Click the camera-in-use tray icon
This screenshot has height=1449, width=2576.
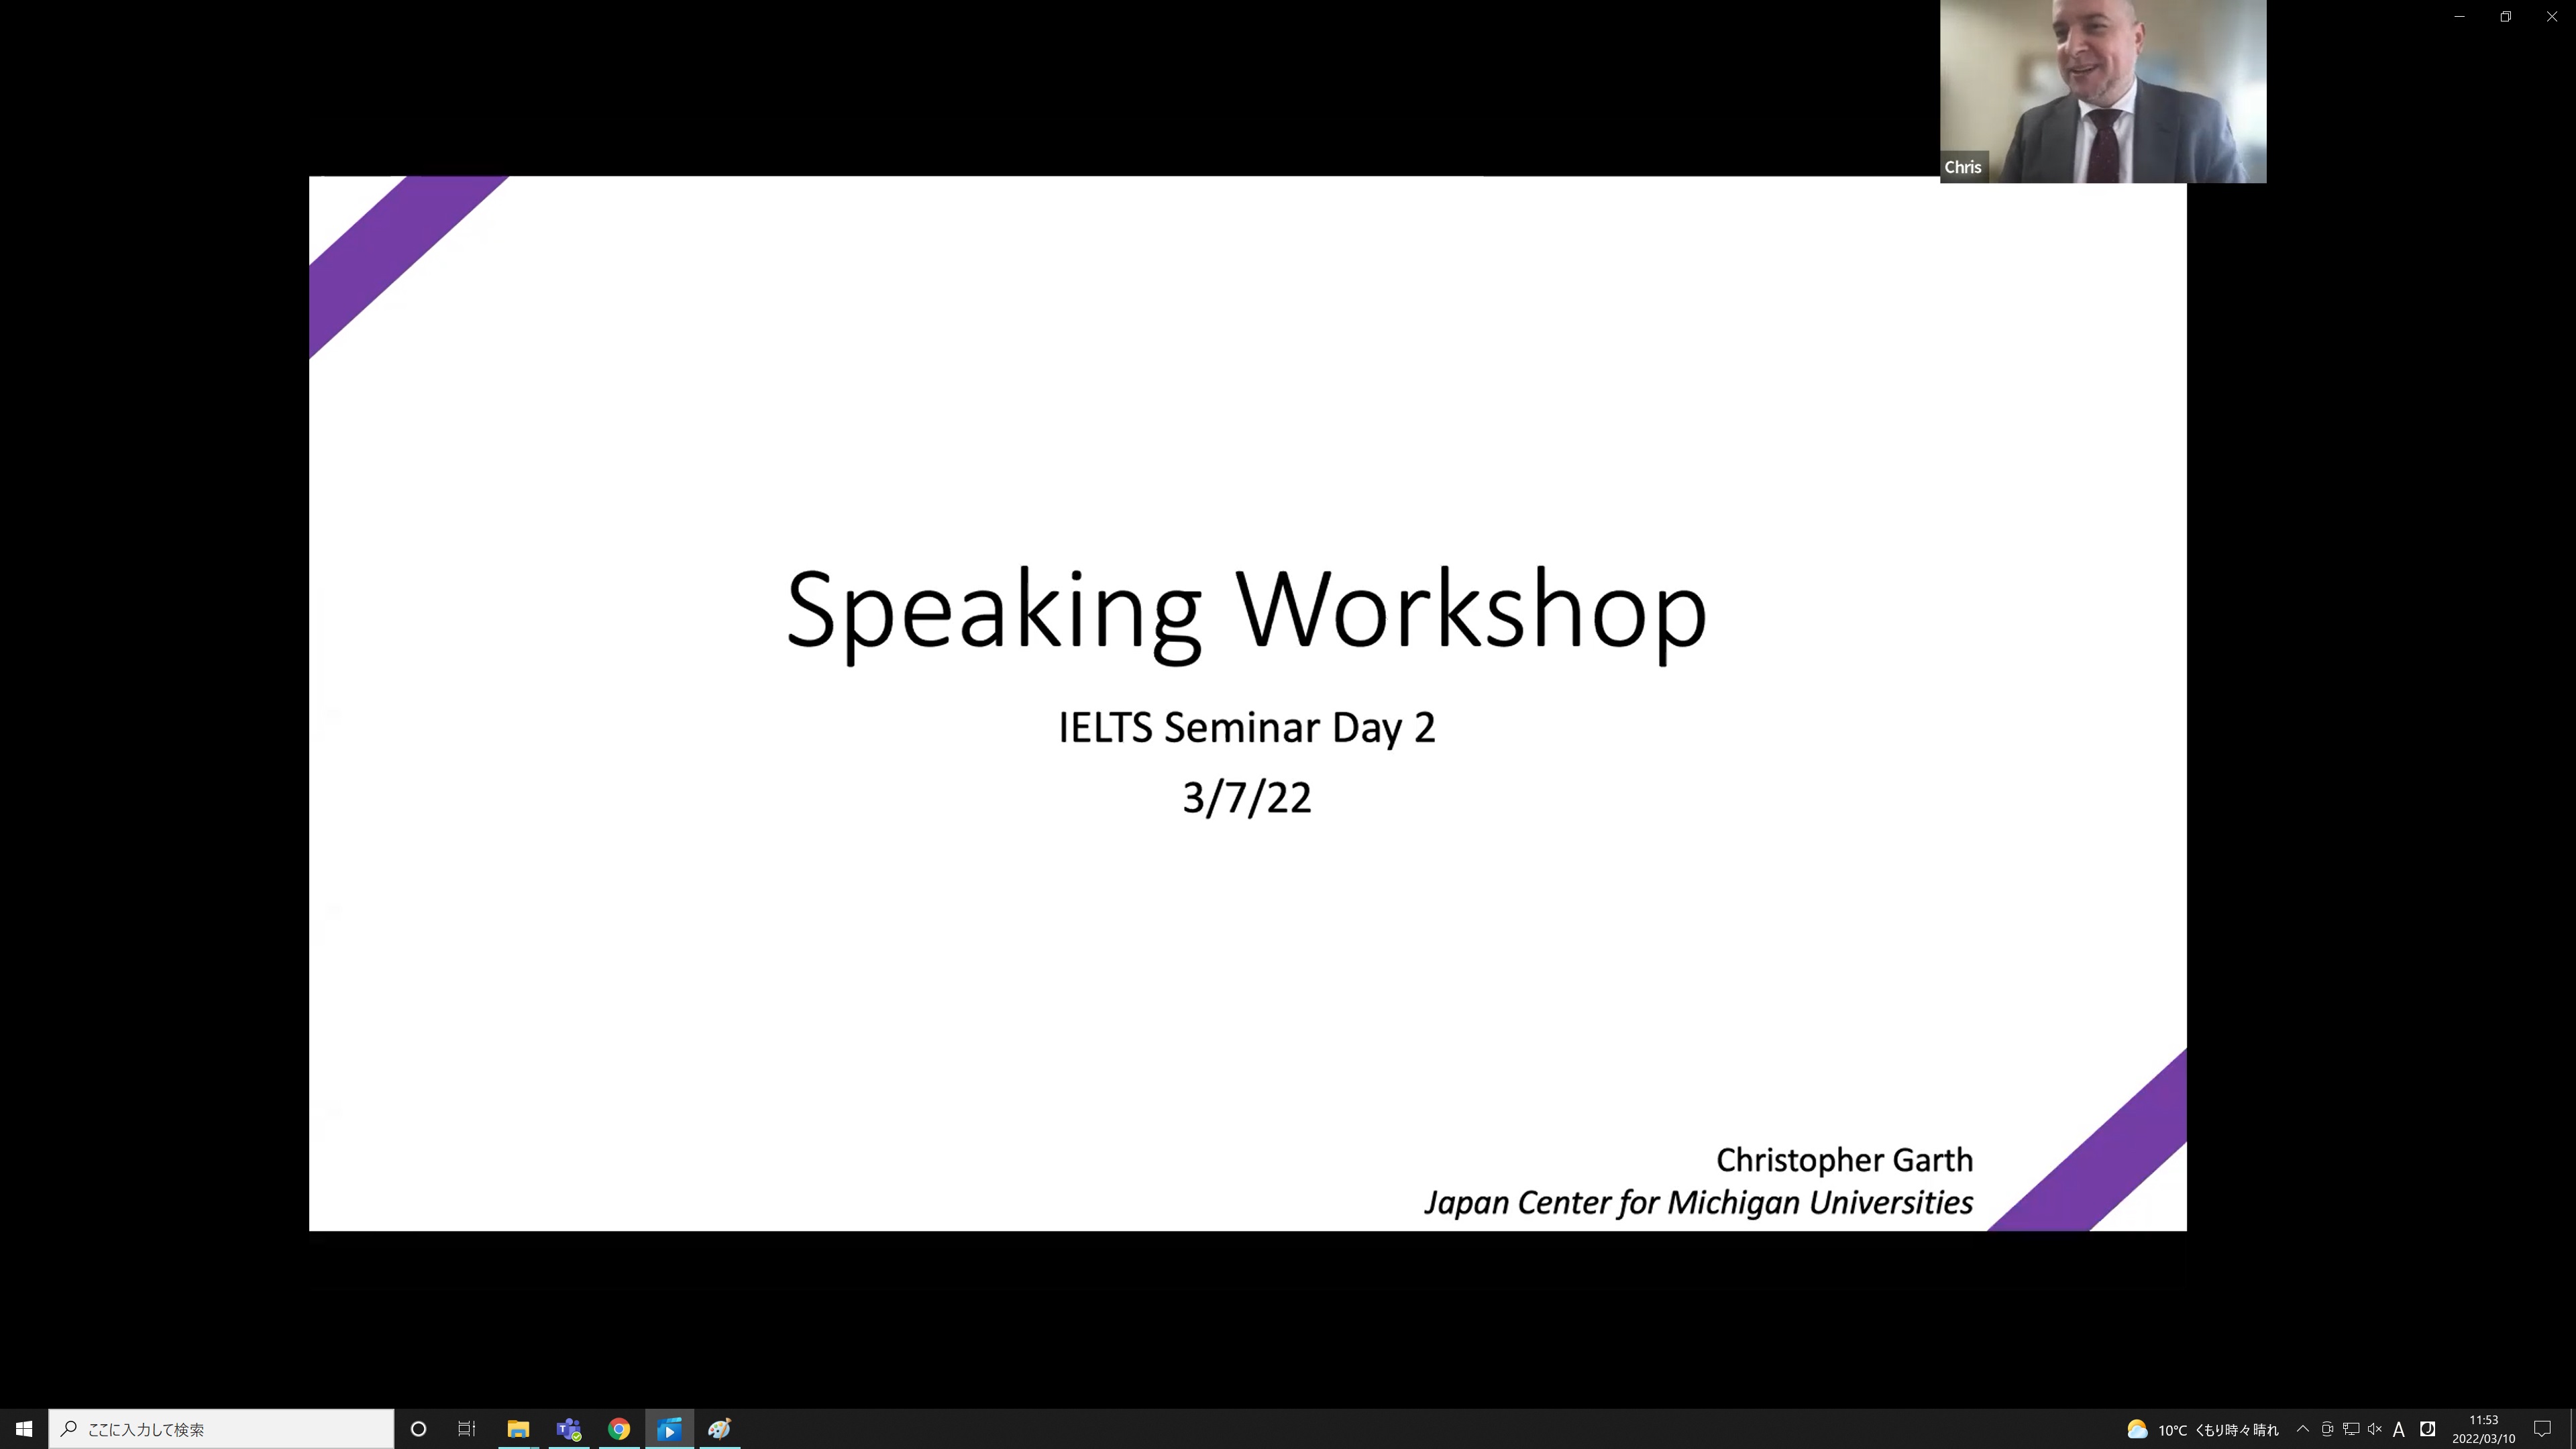[x=2327, y=1429]
